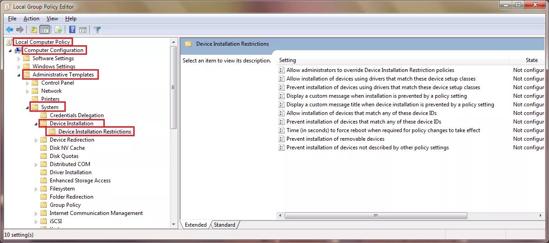The height and width of the screenshot is (243, 549).
Task: Click the Back arrow toolbar icon
Action: click(x=10, y=30)
